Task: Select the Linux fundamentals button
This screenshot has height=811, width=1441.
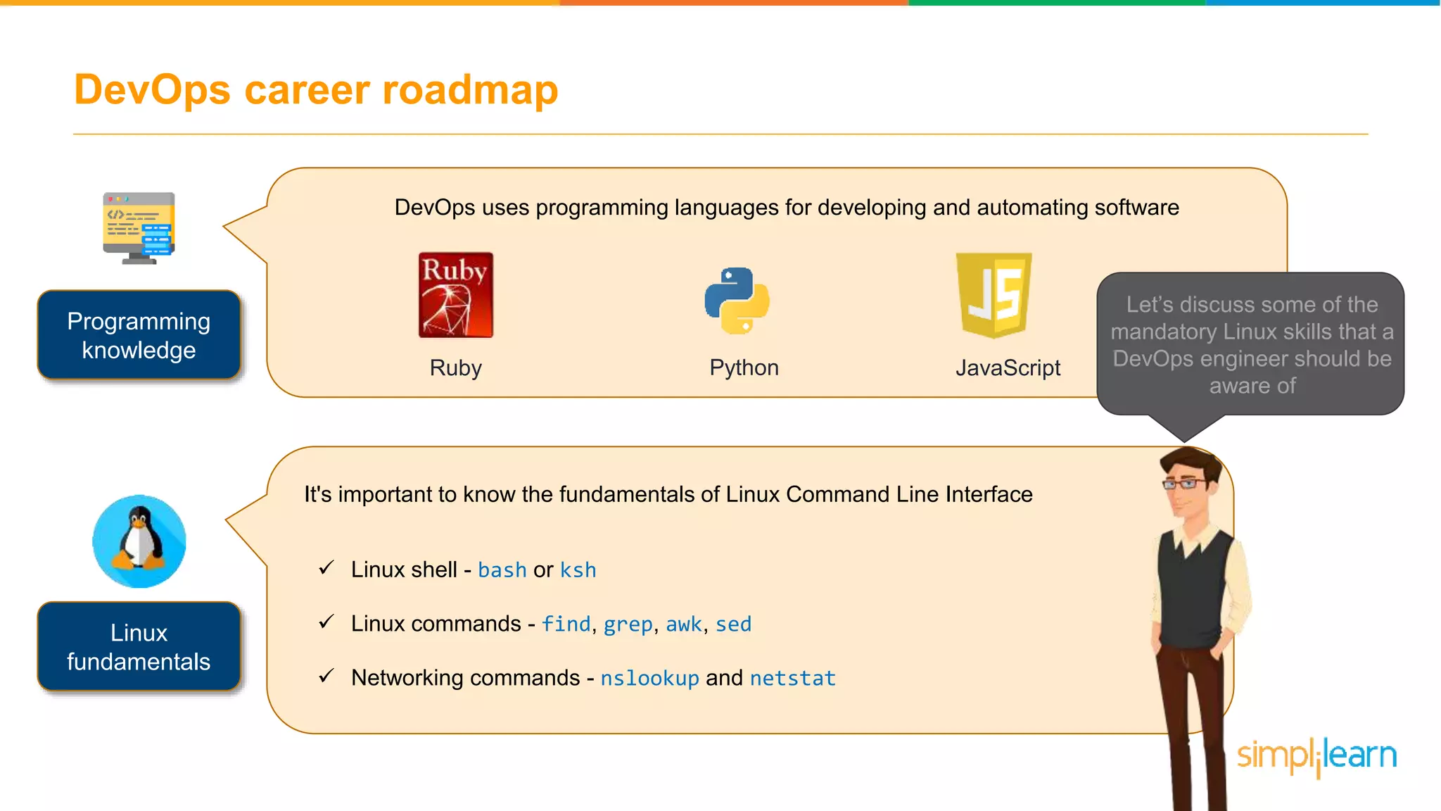Action: pyautogui.click(x=139, y=646)
